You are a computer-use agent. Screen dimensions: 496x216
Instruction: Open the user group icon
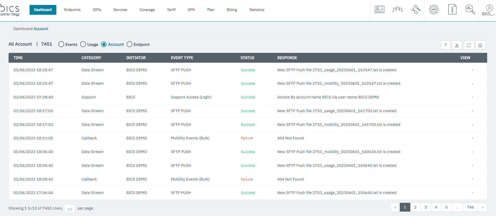coord(397,10)
